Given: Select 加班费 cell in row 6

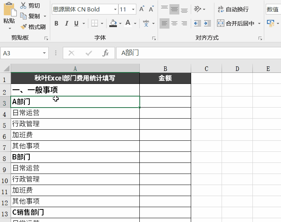Looking at the screenshot, I should pos(75,135).
